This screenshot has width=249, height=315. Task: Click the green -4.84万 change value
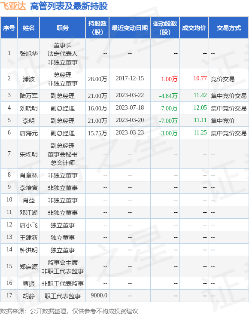(168, 96)
